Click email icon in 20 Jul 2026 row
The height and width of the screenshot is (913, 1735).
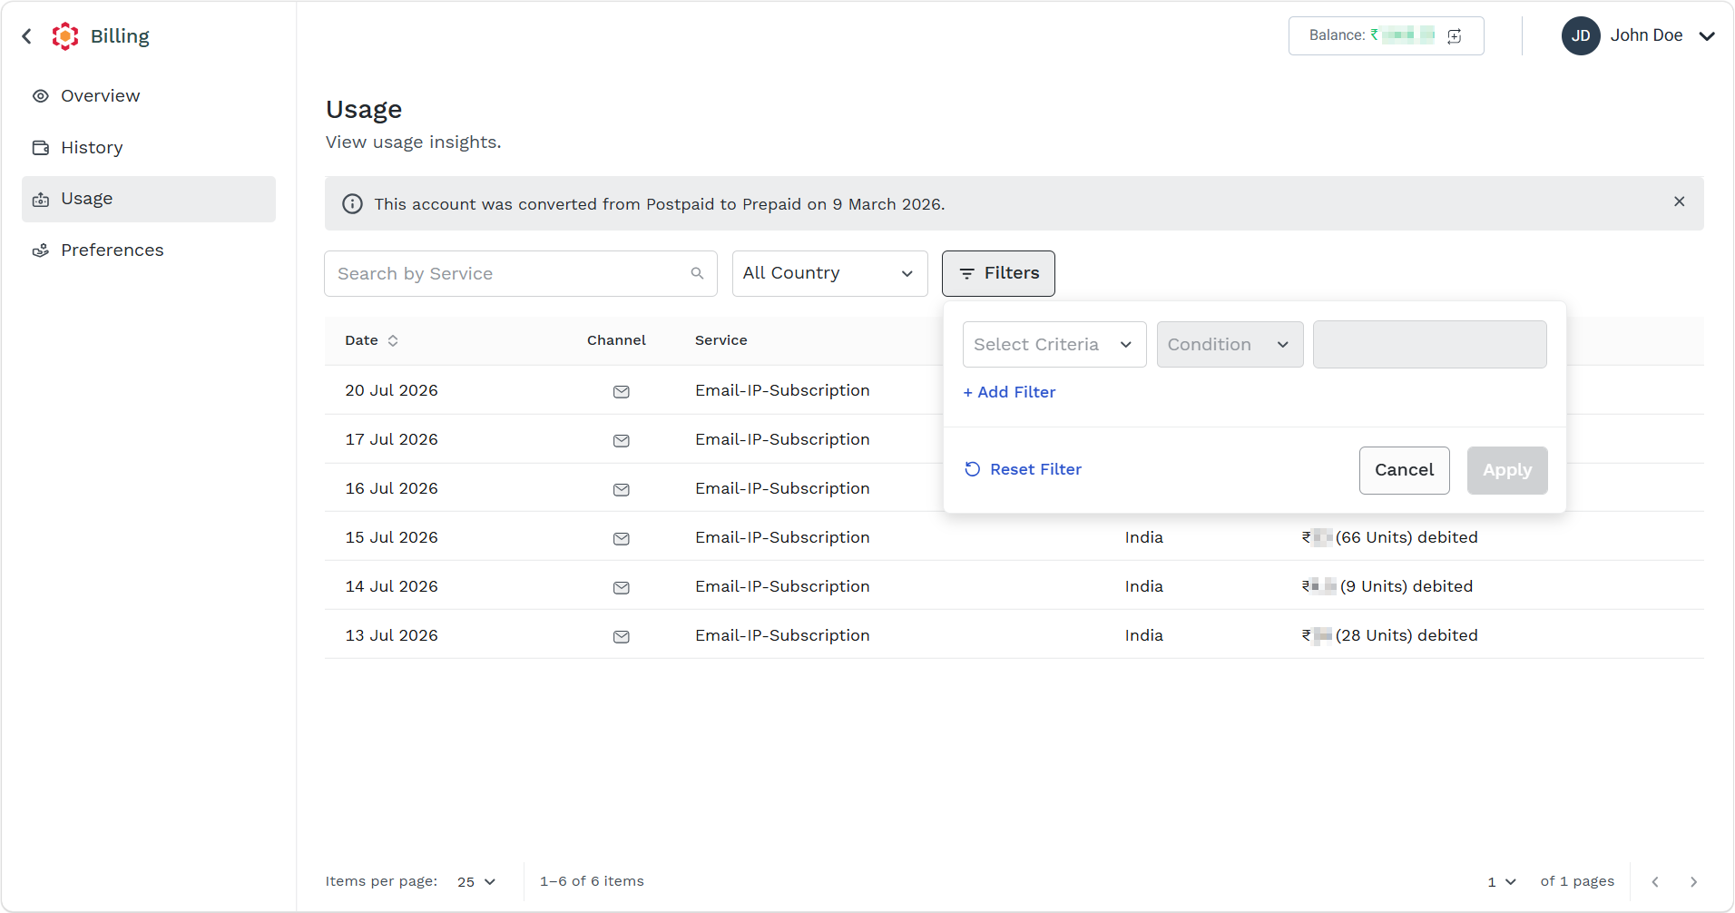pos(622,392)
